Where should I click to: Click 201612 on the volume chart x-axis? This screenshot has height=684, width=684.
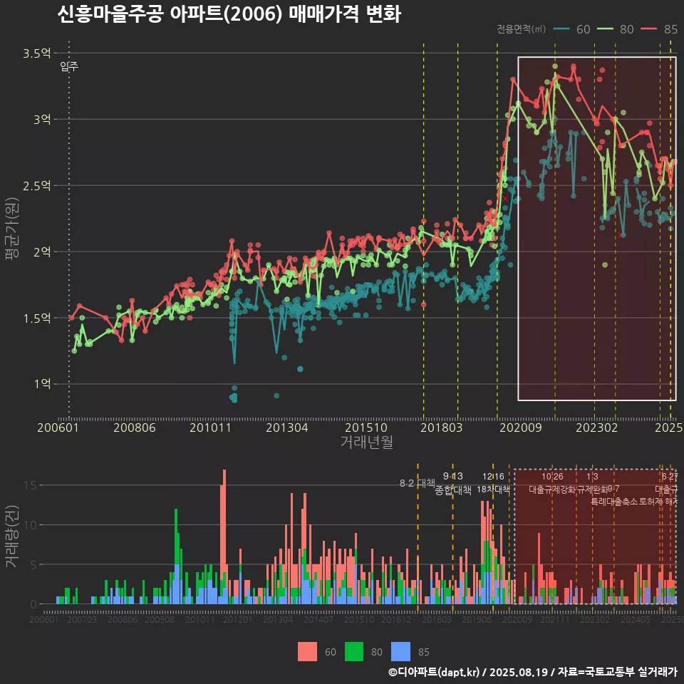[396, 619]
